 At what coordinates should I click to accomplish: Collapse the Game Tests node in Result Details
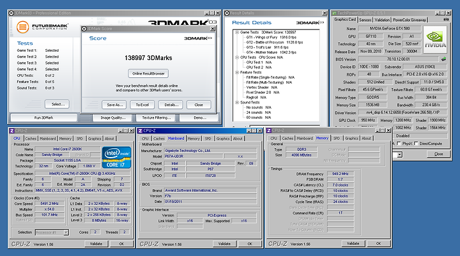(x=237, y=33)
